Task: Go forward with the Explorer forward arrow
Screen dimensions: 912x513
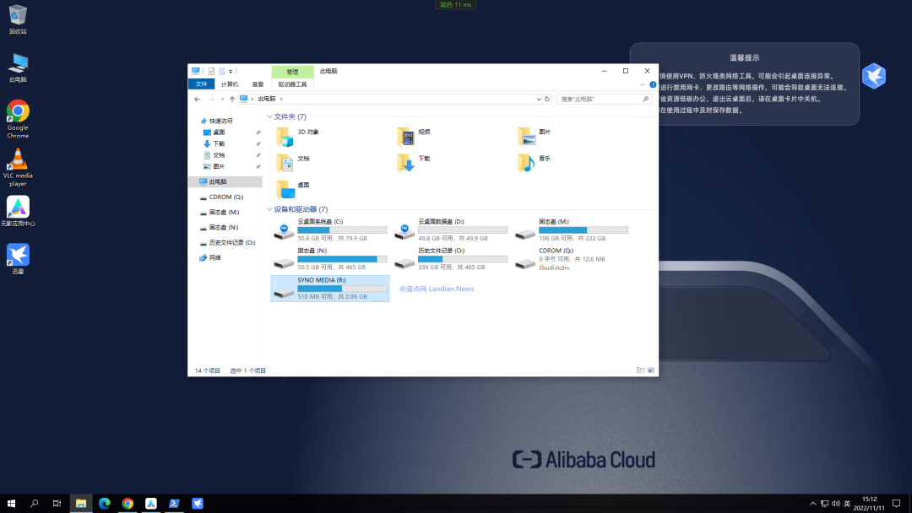Action: pyautogui.click(x=211, y=100)
